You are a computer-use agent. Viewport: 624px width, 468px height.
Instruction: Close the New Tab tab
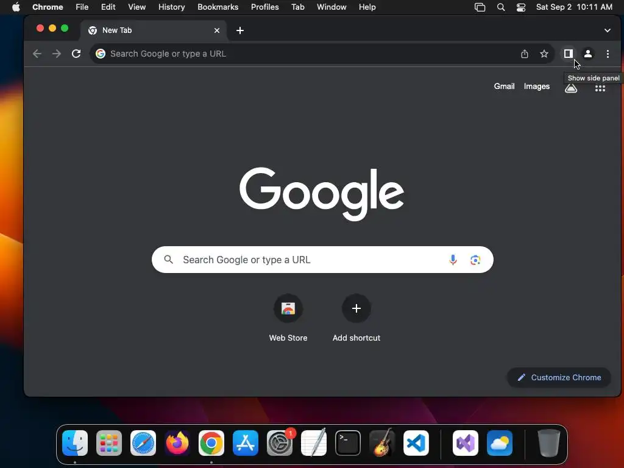(217, 30)
